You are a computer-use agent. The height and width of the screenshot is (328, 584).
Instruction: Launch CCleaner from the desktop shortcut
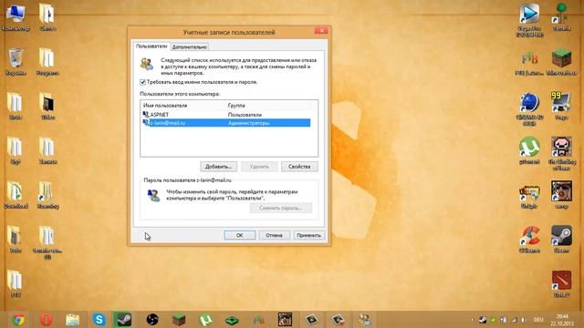529,239
